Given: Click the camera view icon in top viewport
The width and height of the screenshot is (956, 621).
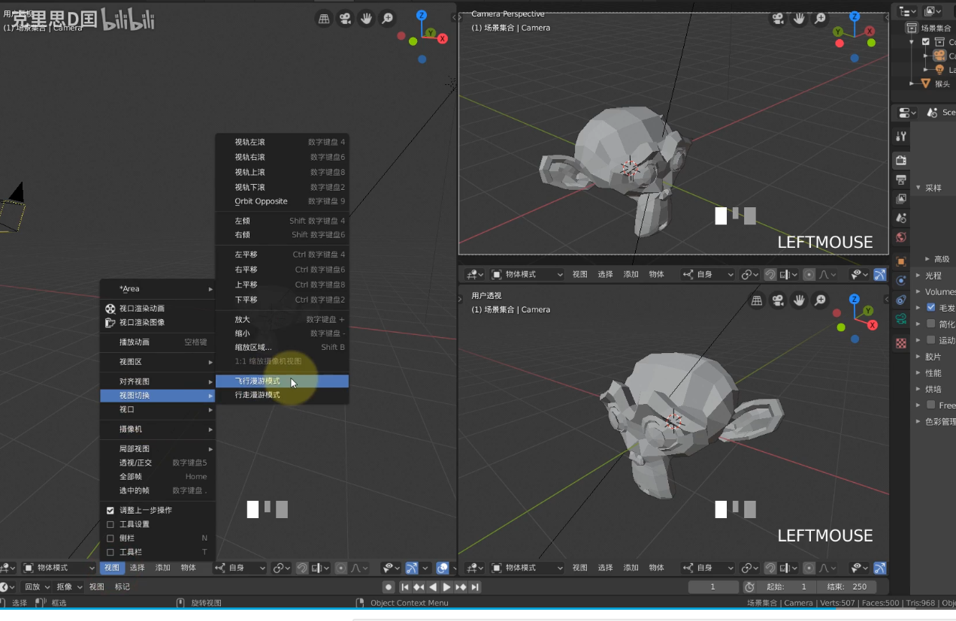Looking at the screenshot, I should coord(779,18).
